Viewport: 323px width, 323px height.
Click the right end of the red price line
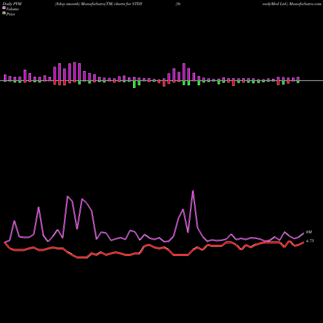coord(304,242)
